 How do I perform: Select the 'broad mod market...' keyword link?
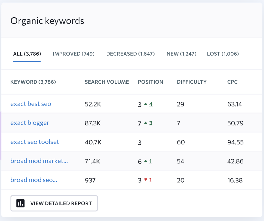tap(39, 161)
